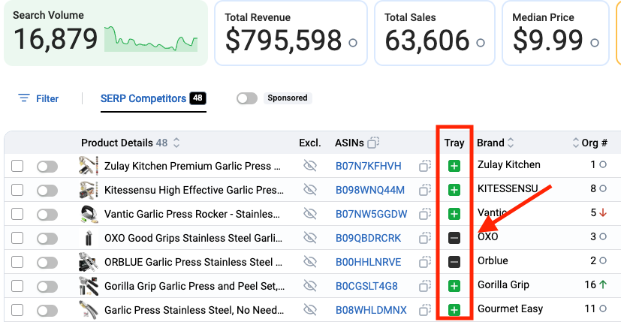Click the Filter icon
The width and height of the screenshot is (621, 322).
point(24,98)
